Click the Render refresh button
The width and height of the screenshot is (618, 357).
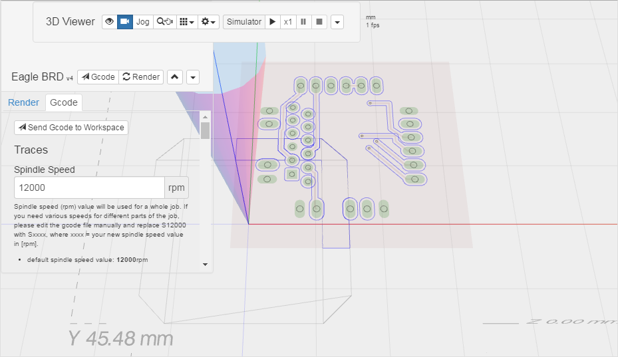142,77
